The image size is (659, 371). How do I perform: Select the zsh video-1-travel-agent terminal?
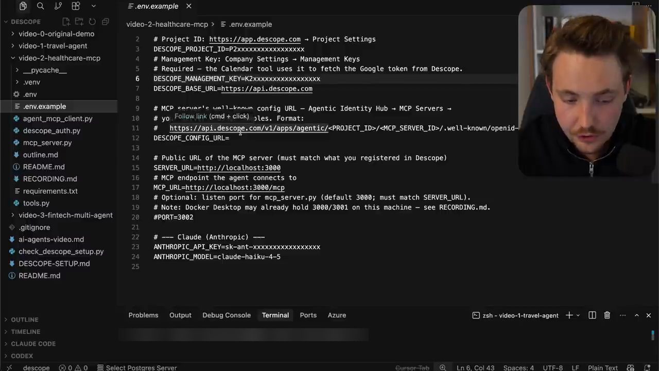[515, 315]
